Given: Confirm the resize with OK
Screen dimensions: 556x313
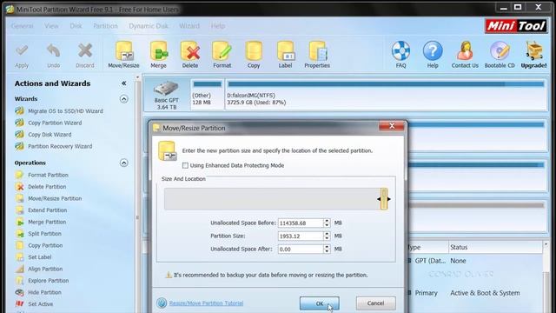Looking at the screenshot, I should 320,303.
